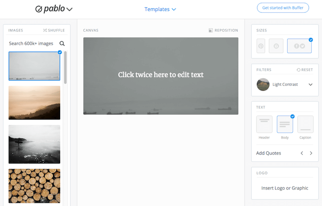Toggle the Body text option
Screen dimensions: 322x206
click(x=285, y=124)
